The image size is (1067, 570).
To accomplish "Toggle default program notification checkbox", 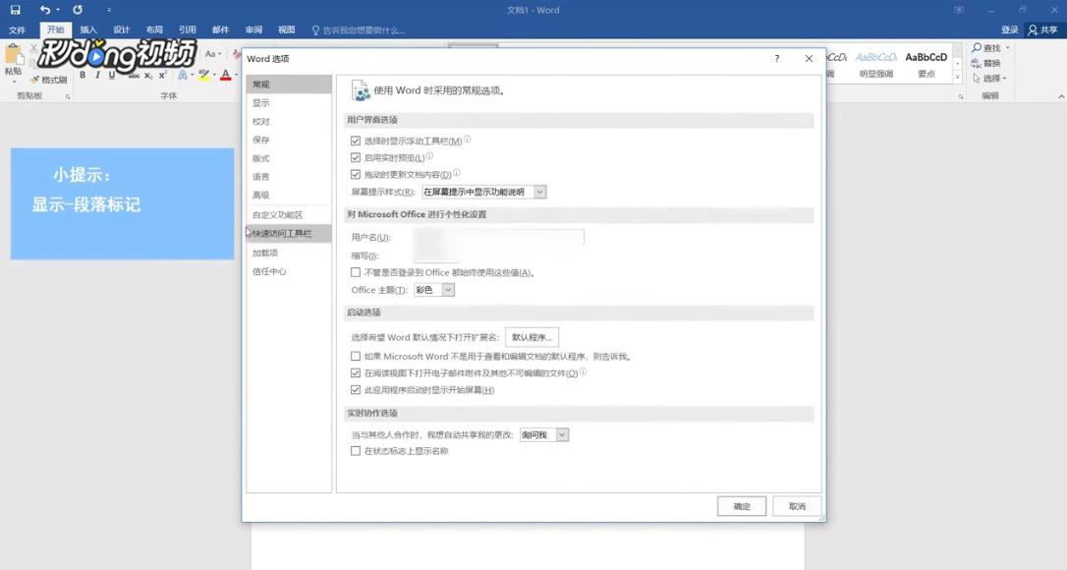I will [356, 356].
